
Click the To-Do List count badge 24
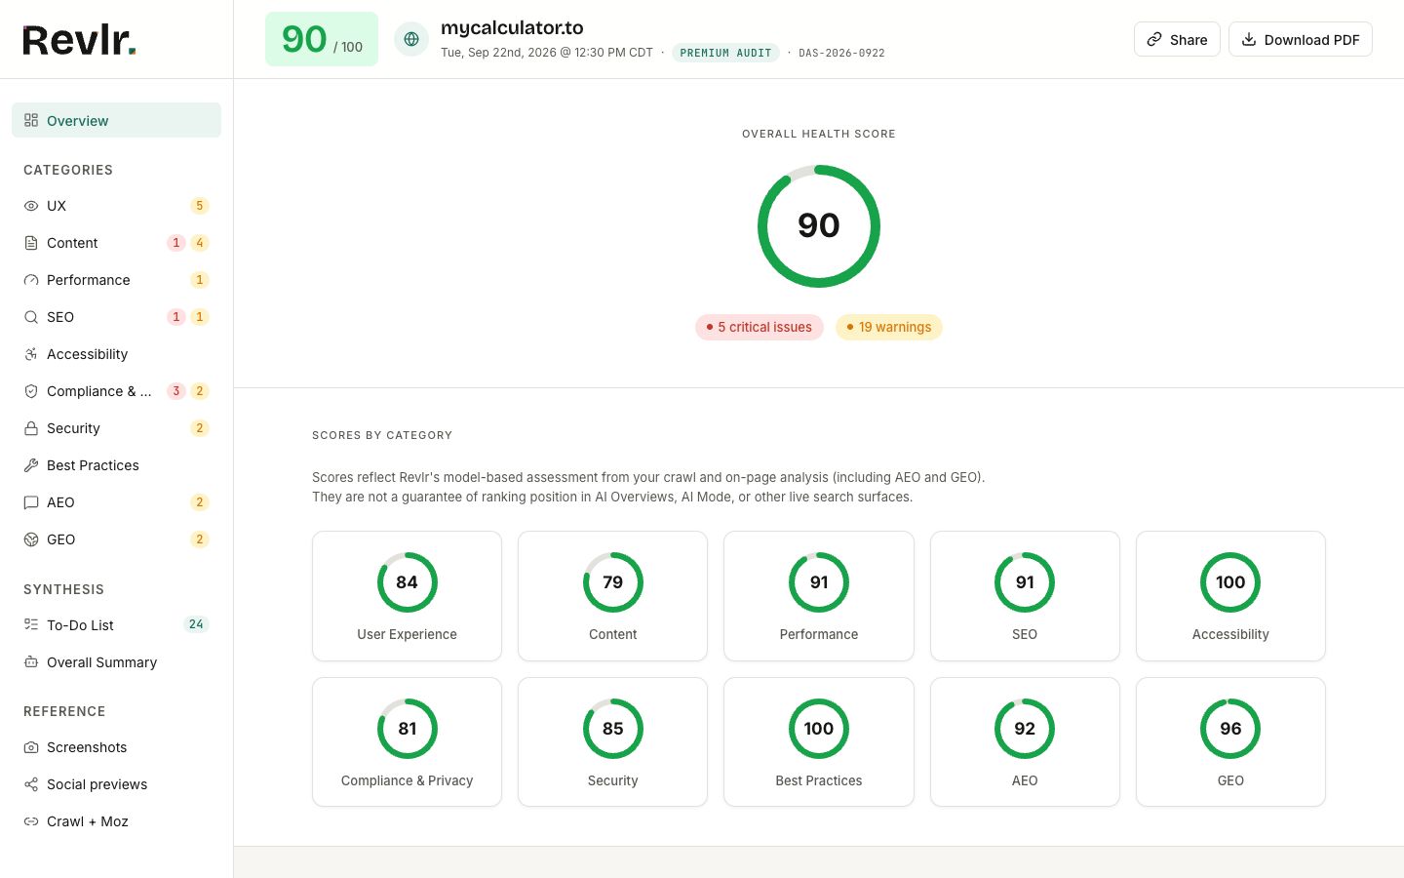coord(196,624)
